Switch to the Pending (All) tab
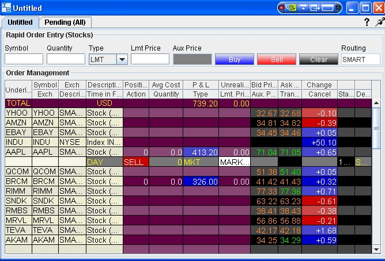Viewport: 385px width, 261px height. coord(66,22)
